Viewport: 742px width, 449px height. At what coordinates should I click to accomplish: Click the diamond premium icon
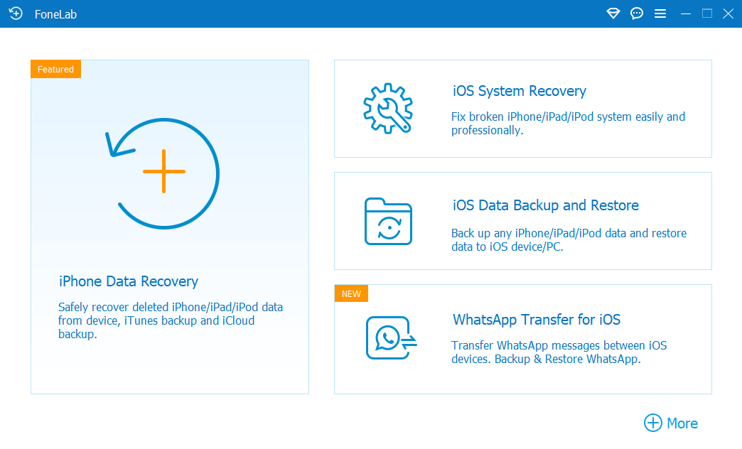[x=613, y=13]
